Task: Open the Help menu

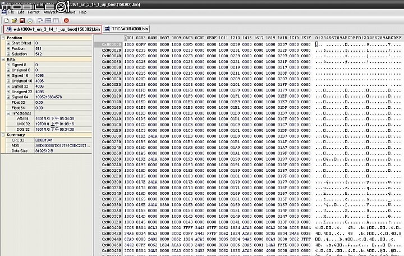Action: 82,12
